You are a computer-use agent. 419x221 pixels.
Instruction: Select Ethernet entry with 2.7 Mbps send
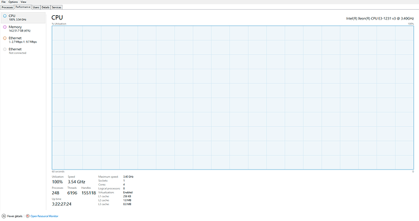23,40
